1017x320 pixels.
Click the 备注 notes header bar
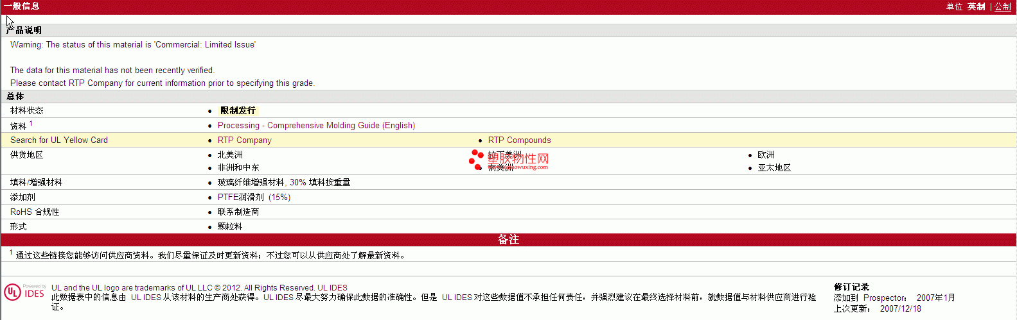click(508, 240)
